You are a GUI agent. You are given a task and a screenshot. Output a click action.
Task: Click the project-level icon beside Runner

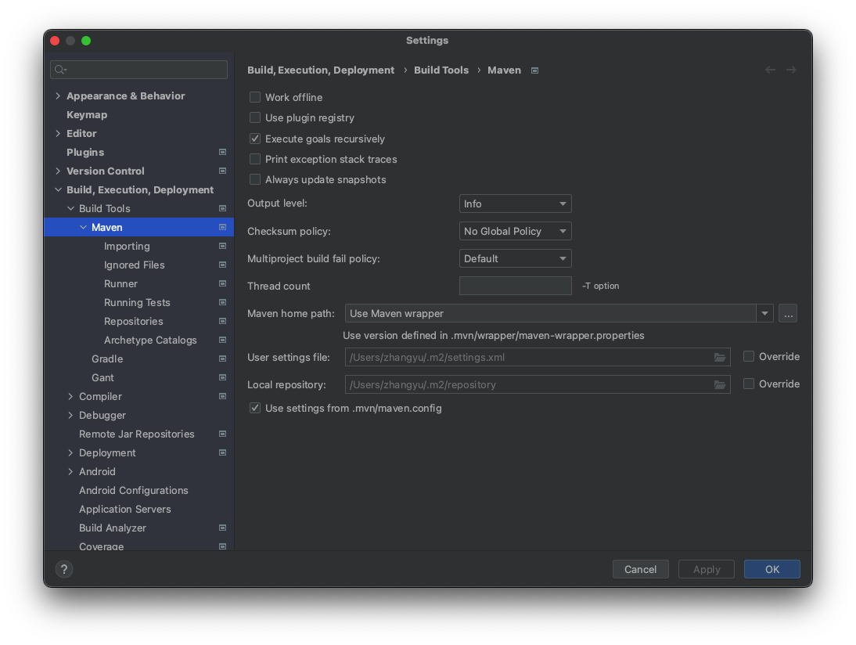pos(222,283)
